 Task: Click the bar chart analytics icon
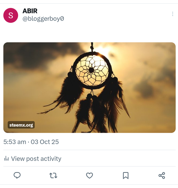[x=6, y=159]
